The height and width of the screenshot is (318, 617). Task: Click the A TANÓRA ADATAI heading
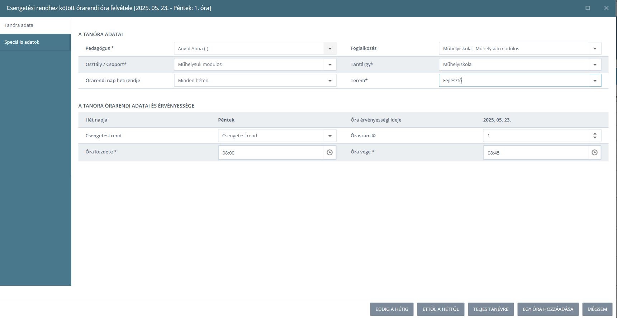[100, 34]
